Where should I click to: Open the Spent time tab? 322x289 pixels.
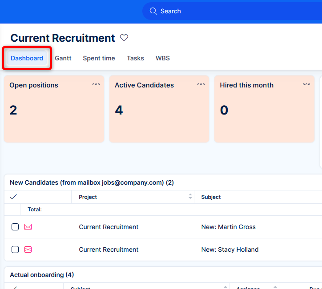point(99,58)
